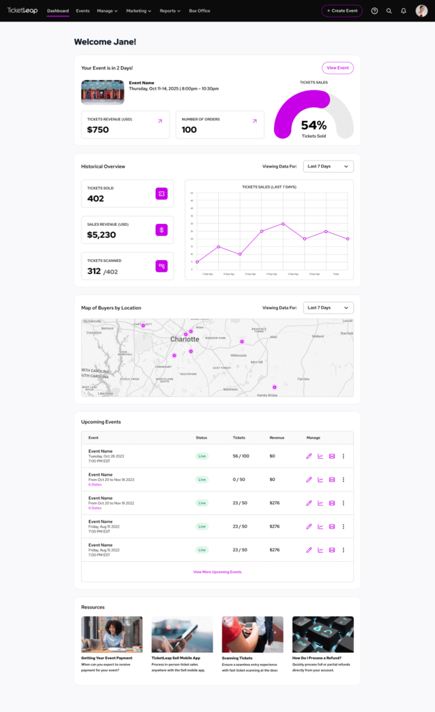This screenshot has height=712, width=435.
Task: Click 6 Dates link under Nov 18 2022 event
Action: click(95, 508)
